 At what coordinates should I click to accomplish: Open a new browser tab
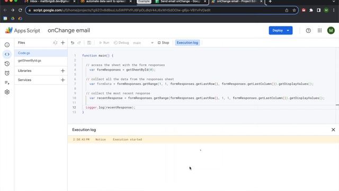pos(270,2)
